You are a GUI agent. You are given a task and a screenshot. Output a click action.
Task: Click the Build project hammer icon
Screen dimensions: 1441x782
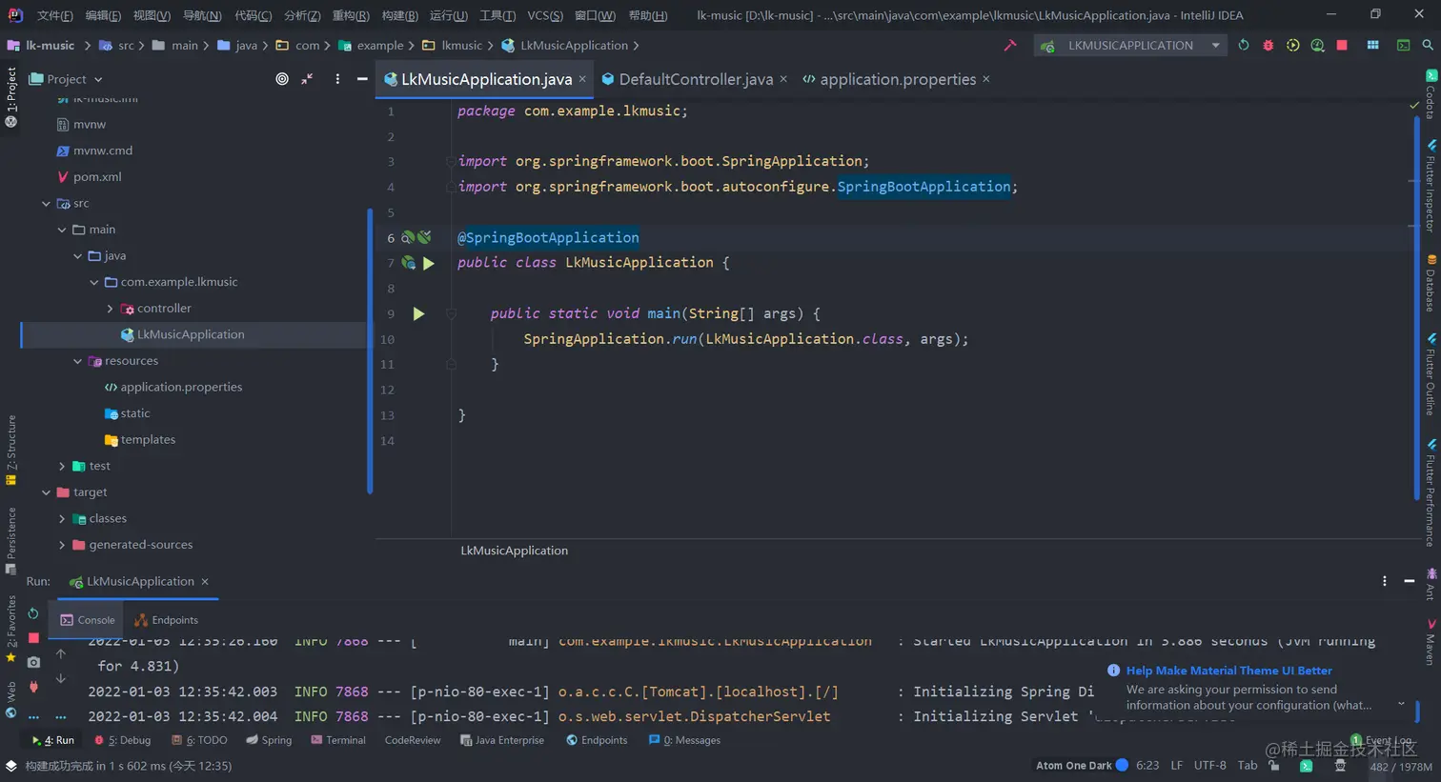click(x=1010, y=45)
